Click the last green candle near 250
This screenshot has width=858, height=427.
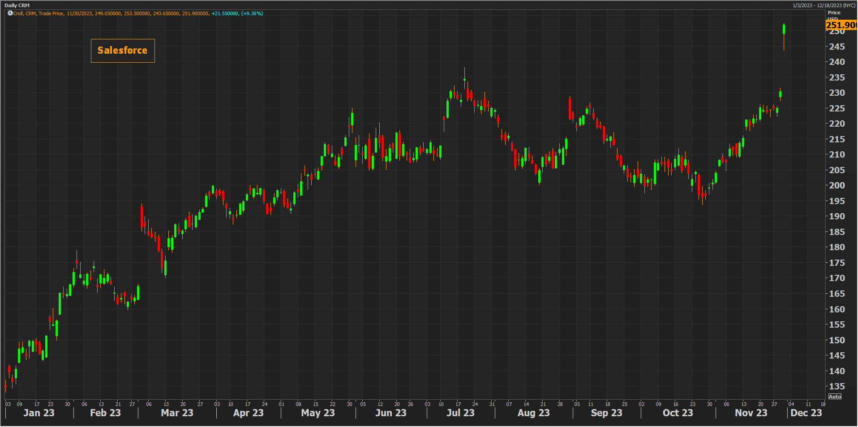[x=784, y=30]
